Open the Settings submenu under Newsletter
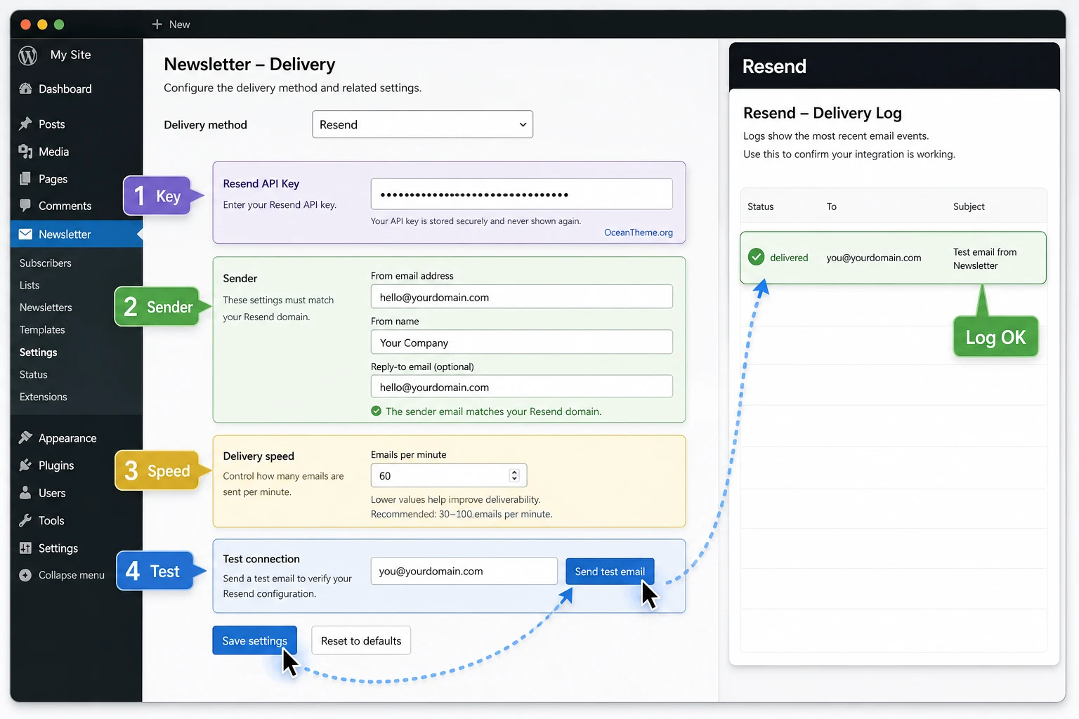1079x719 pixels. pyautogui.click(x=39, y=352)
